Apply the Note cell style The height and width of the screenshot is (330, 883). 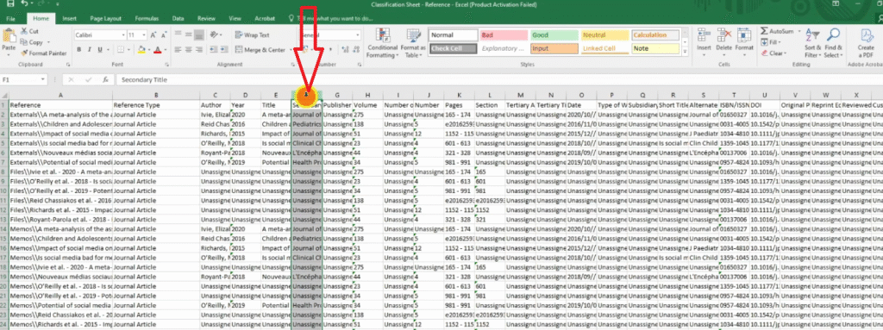(x=655, y=48)
